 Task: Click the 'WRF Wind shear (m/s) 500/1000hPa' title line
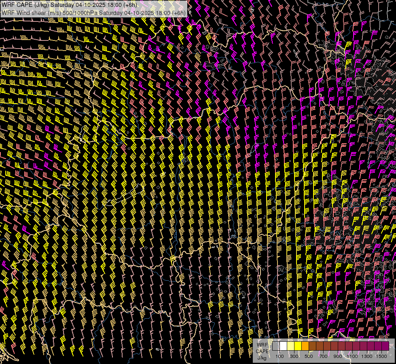93,13
